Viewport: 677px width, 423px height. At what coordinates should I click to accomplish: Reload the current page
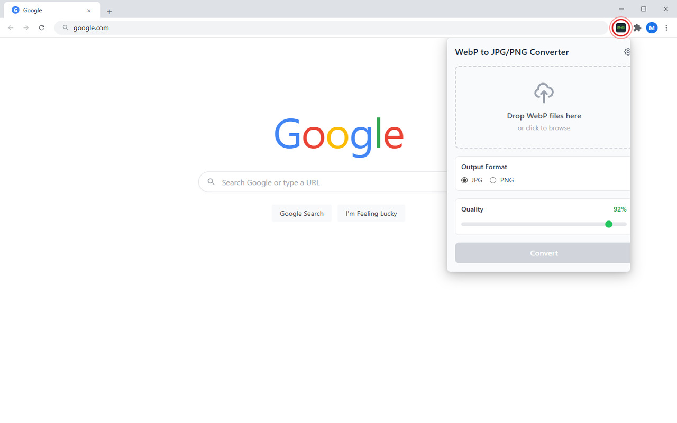[42, 27]
